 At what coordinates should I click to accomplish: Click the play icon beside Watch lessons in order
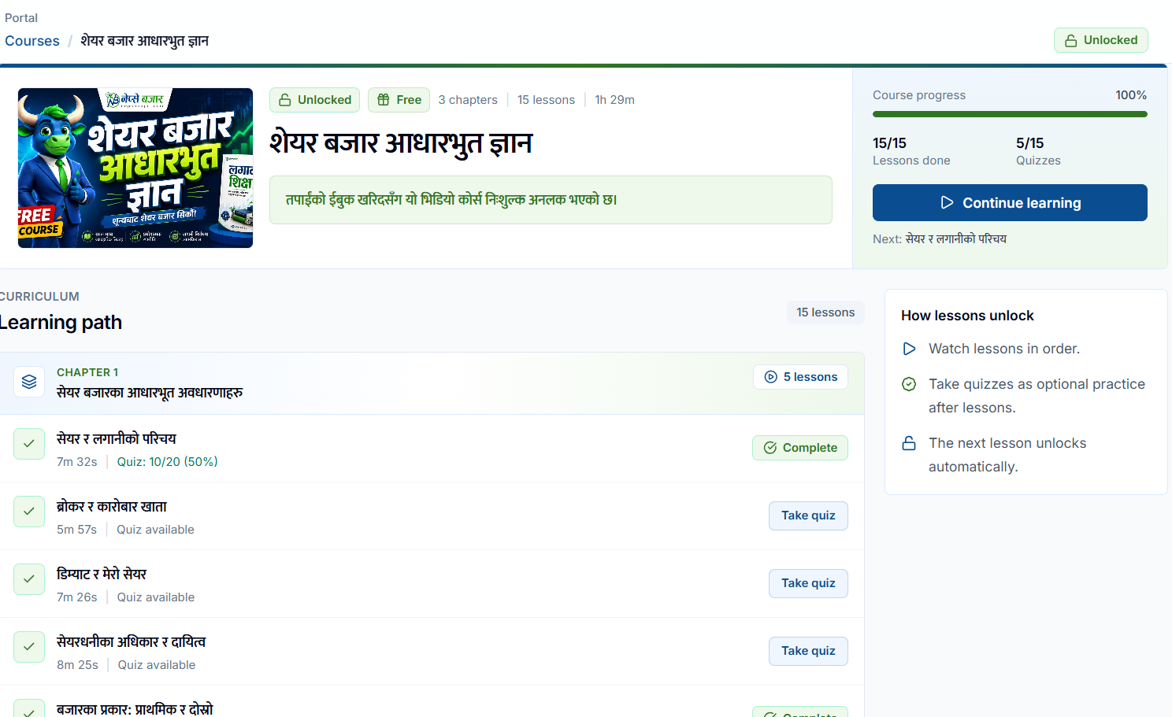909,349
